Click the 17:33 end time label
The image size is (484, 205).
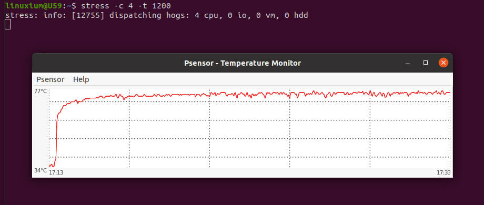pos(443,172)
